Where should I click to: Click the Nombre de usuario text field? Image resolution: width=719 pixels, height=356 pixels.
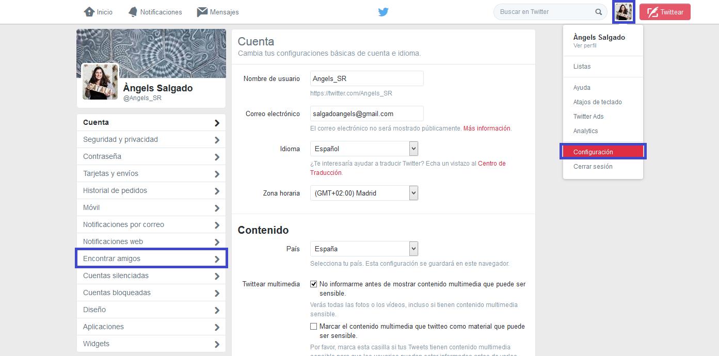click(366, 78)
